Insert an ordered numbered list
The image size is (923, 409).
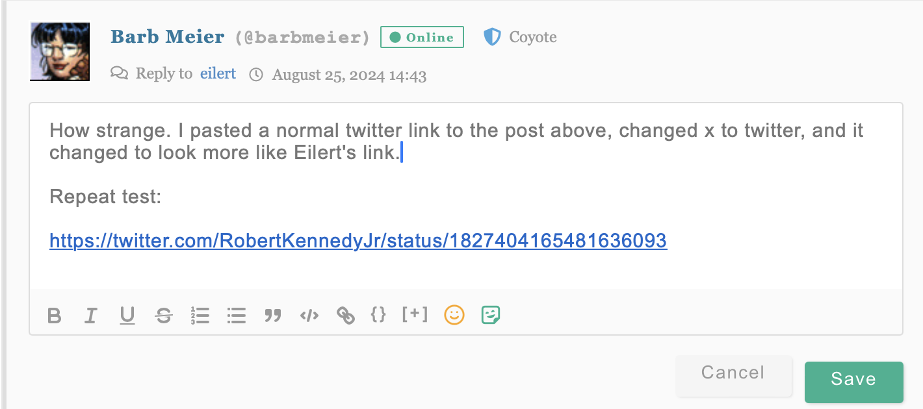coord(200,316)
